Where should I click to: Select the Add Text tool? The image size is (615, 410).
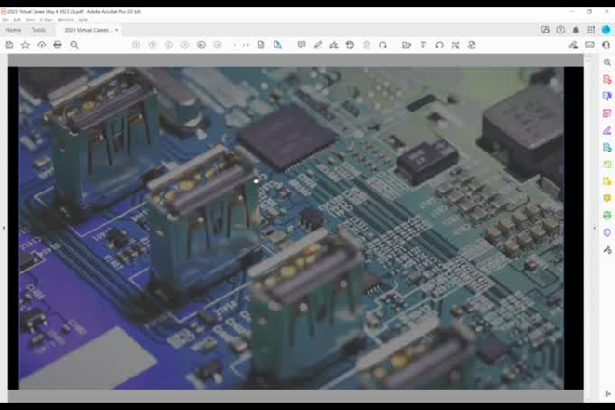coord(422,45)
